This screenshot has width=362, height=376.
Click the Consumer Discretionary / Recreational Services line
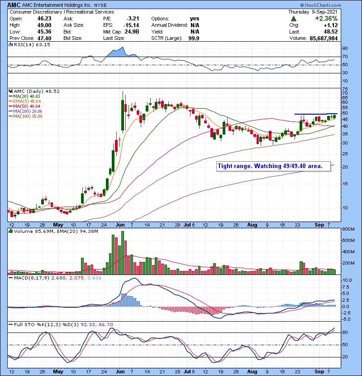62,12
